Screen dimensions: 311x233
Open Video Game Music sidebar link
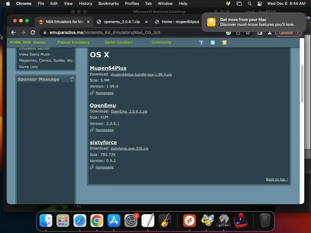pyautogui.click(x=35, y=54)
